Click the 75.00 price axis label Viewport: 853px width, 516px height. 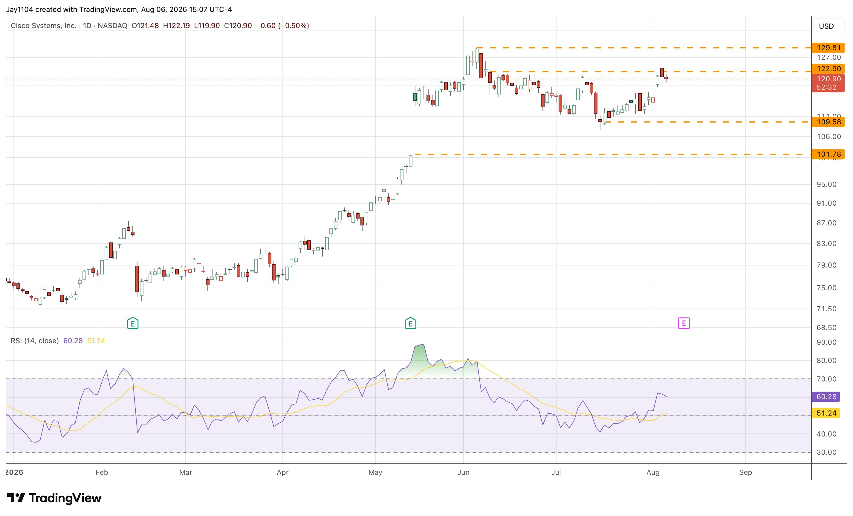(826, 288)
